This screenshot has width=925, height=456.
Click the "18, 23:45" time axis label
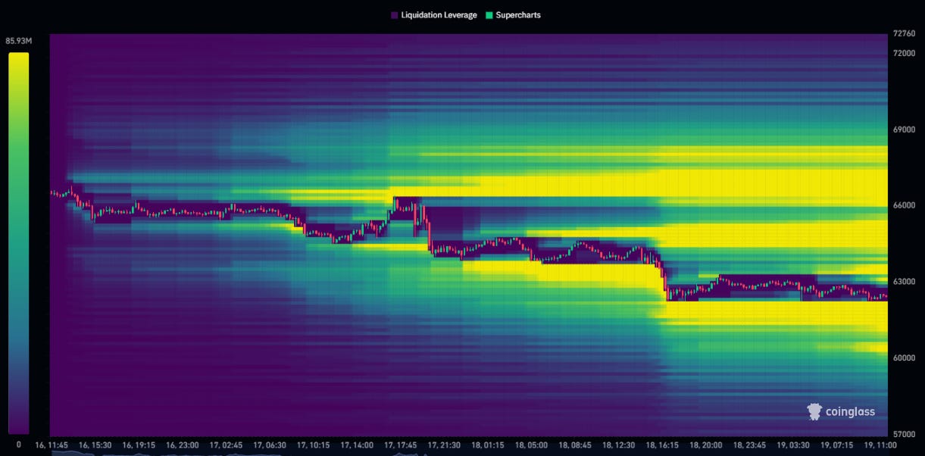pyautogui.click(x=748, y=445)
